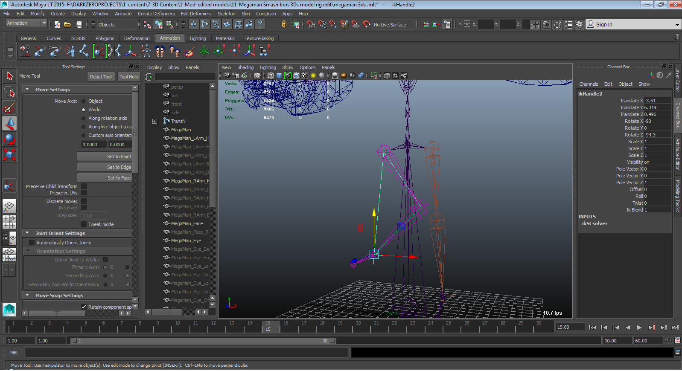Image resolution: width=682 pixels, height=371 pixels.
Task: Click the MEL command line input field
Action: coord(187,353)
